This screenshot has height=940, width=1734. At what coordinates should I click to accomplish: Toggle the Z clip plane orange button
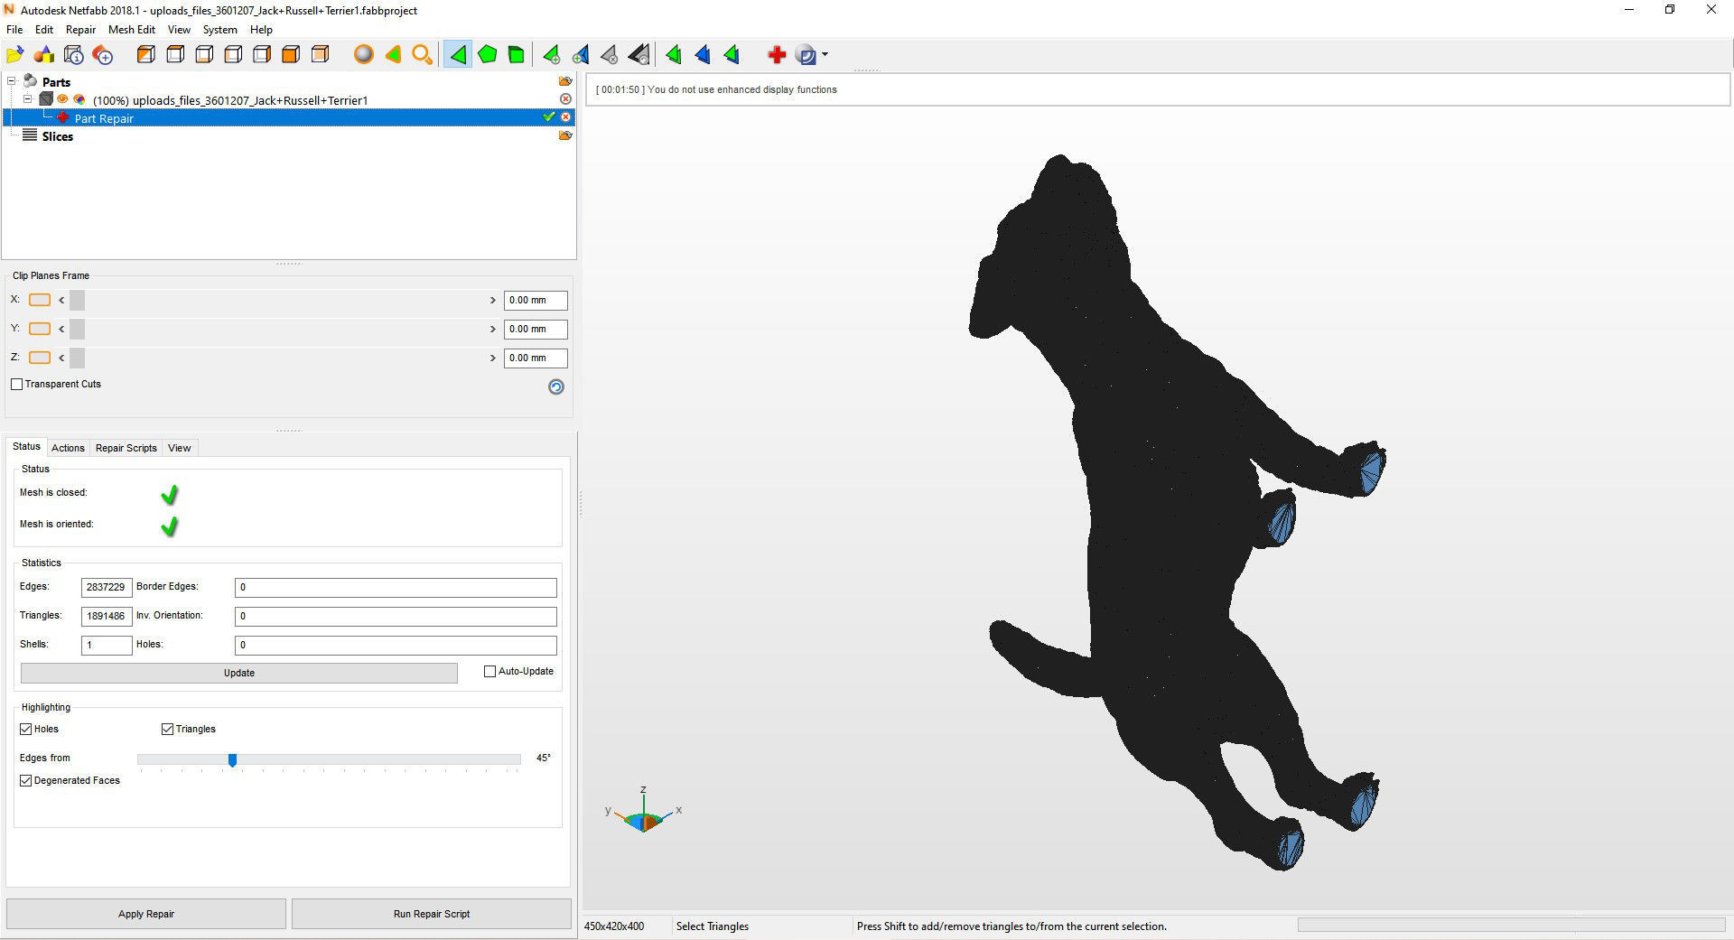point(40,358)
